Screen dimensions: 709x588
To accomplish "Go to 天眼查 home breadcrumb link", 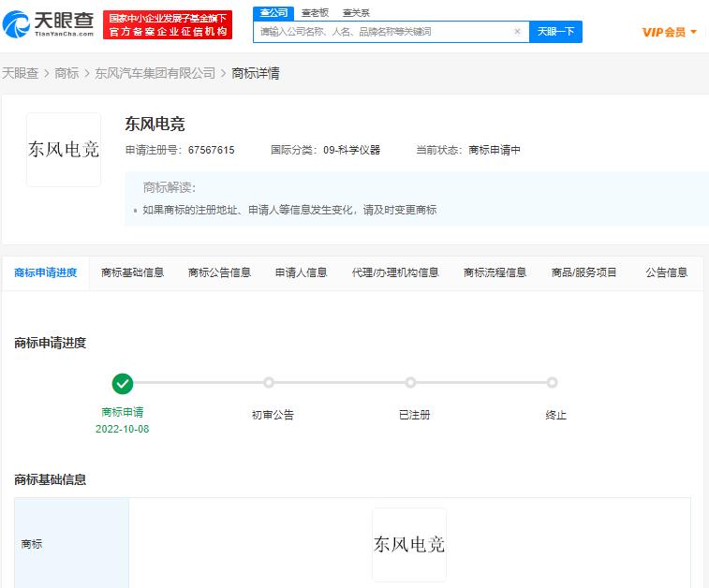I will pyautogui.click(x=20, y=73).
